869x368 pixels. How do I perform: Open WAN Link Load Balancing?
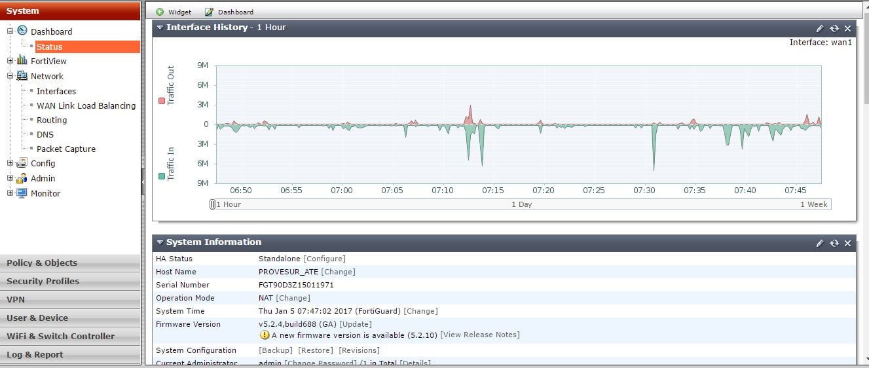[x=86, y=105]
